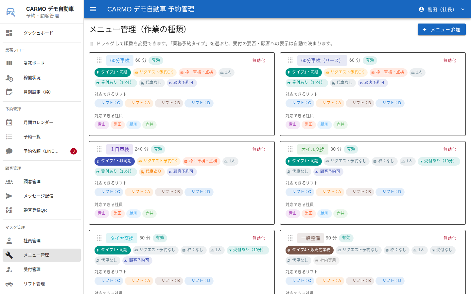Expand the 黒田（社長）user dropdown arrow

point(463,9)
